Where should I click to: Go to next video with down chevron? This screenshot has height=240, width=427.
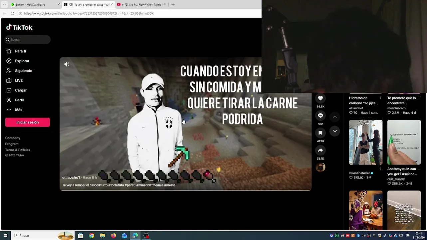click(334, 131)
